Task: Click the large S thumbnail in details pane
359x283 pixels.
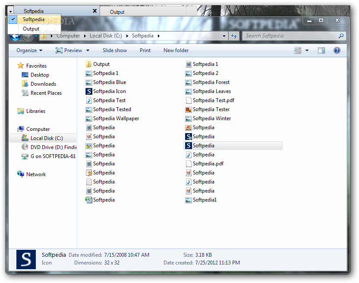Action: click(26, 259)
